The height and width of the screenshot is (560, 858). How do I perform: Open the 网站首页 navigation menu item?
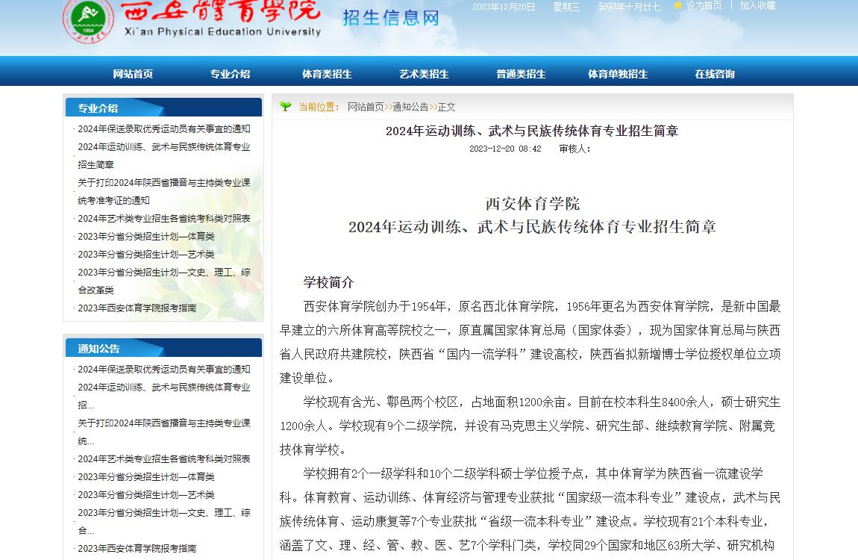coord(133,74)
